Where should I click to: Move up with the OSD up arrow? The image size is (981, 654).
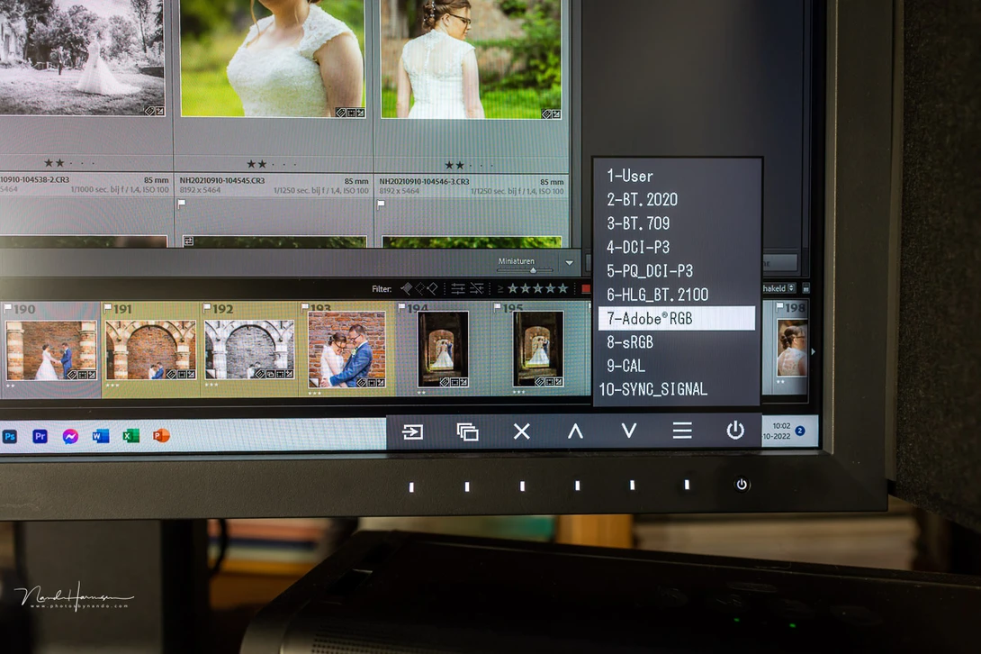575,431
